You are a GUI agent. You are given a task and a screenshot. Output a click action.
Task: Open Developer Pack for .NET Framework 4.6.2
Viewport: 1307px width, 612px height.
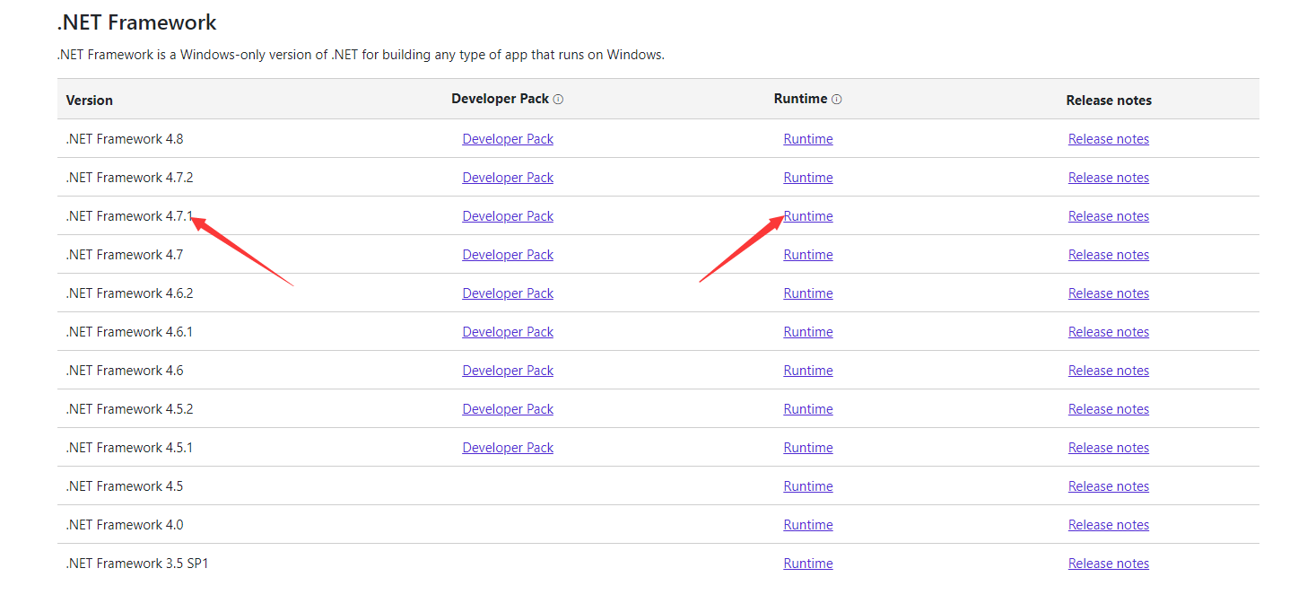(x=508, y=293)
